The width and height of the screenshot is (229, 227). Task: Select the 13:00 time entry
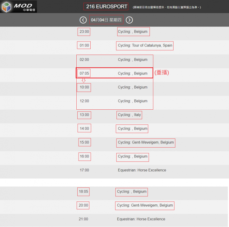pos(84,115)
